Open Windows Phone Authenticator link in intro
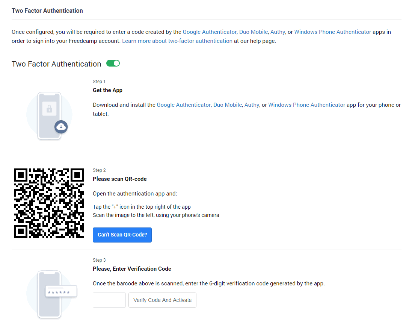The height and width of the screenshot is (332, 412). [x=332, y=32]
